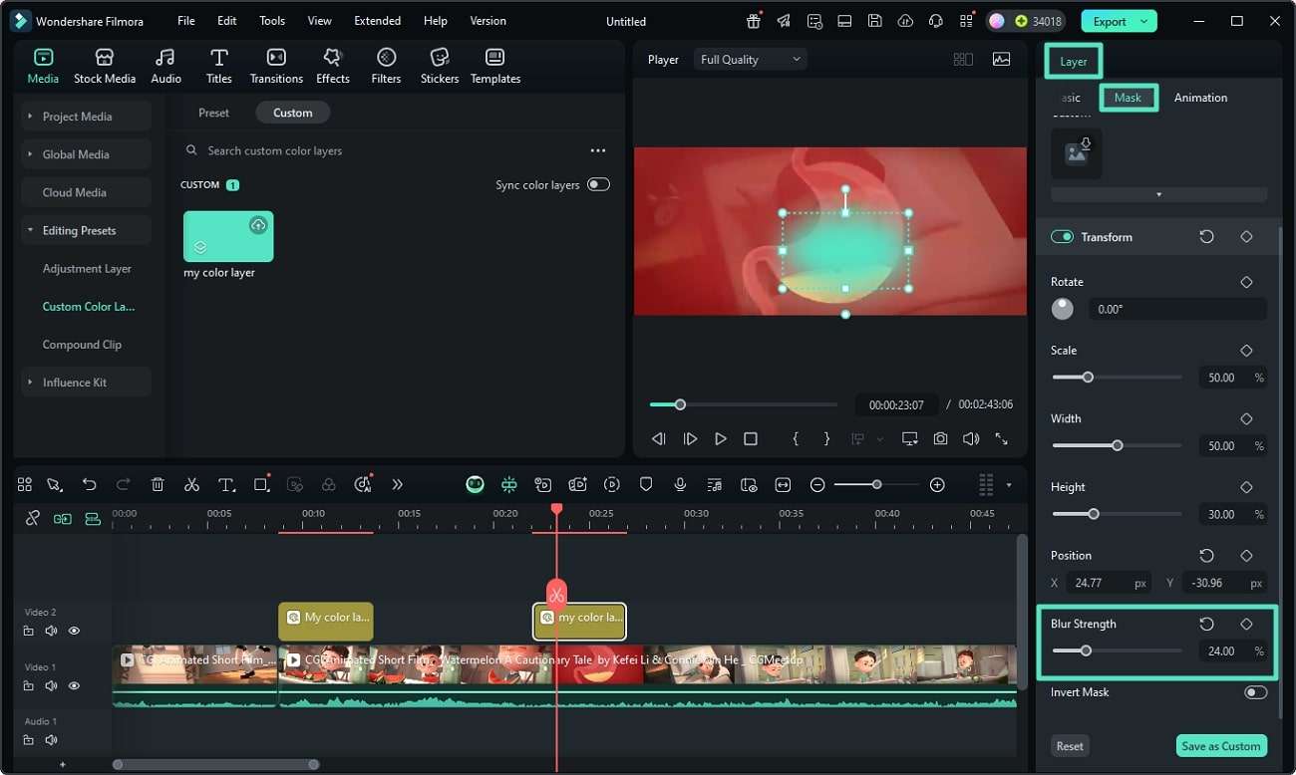
Task: Zoom out the timeline with minus icon
Action: coord(817,484)
